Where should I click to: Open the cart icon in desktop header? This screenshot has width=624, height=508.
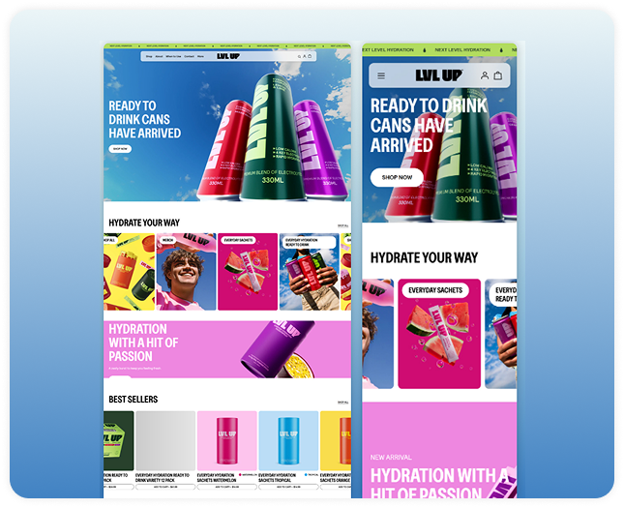pyautogui.click(x=310, y=57)
